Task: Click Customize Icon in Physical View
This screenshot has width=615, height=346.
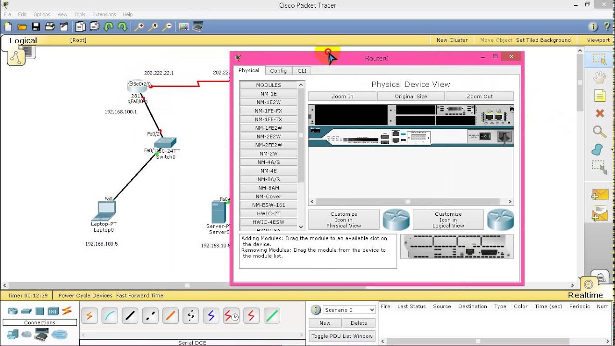Action: pos(344,220)
